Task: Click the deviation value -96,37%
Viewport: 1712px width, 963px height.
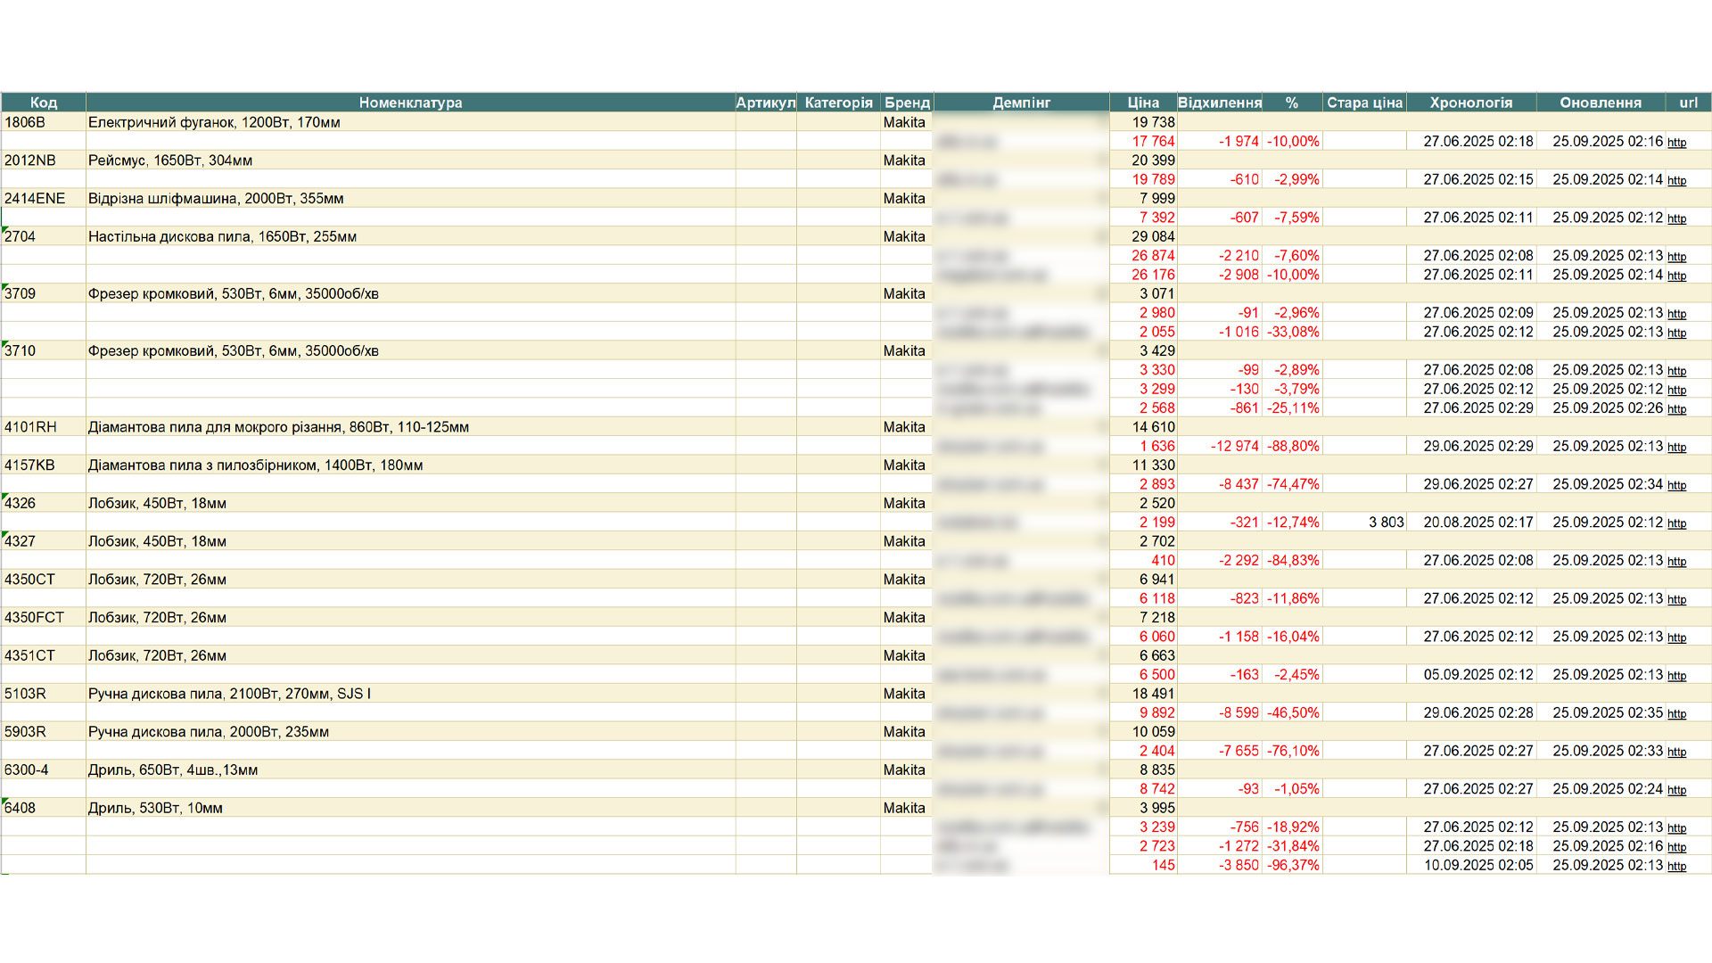Action: pyautogui.click(x=1292, y=865)
